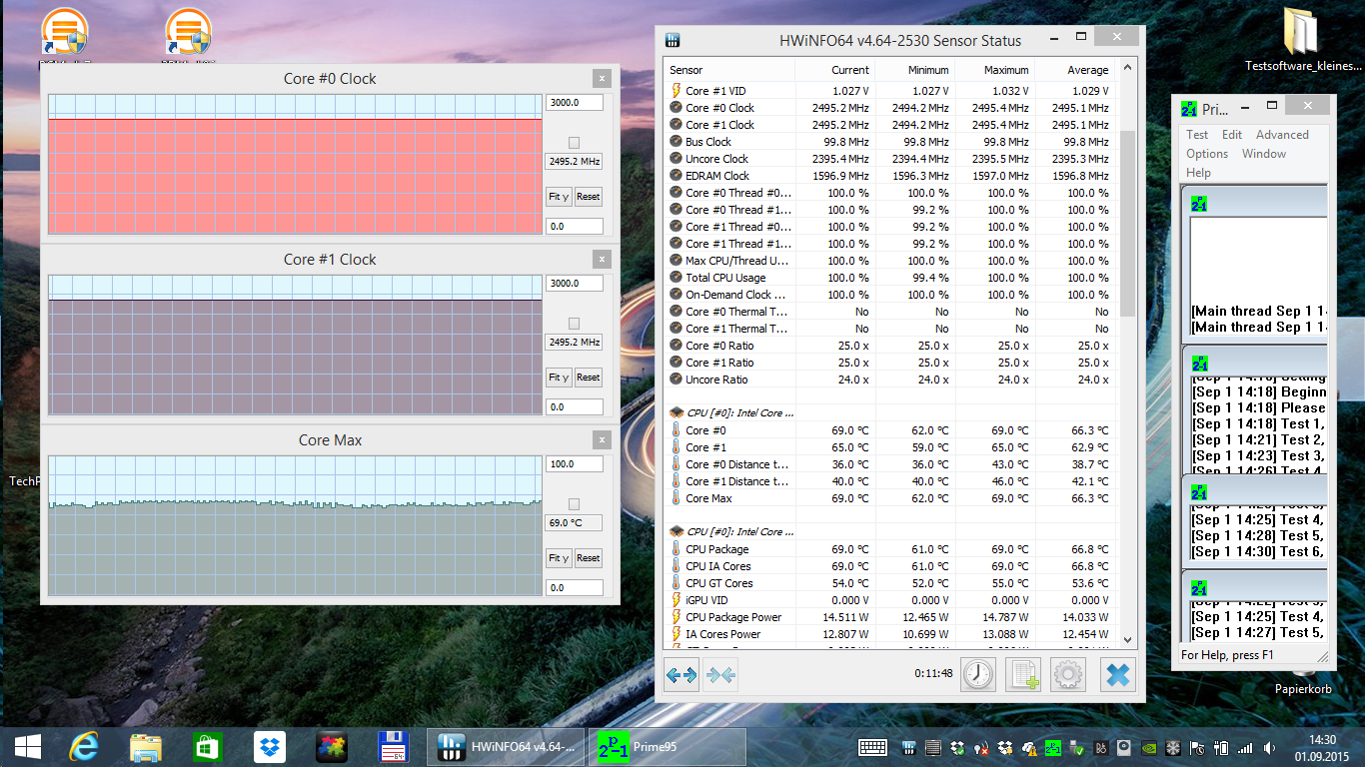Click Reset in Core Max graph

[x=589, y=558]
